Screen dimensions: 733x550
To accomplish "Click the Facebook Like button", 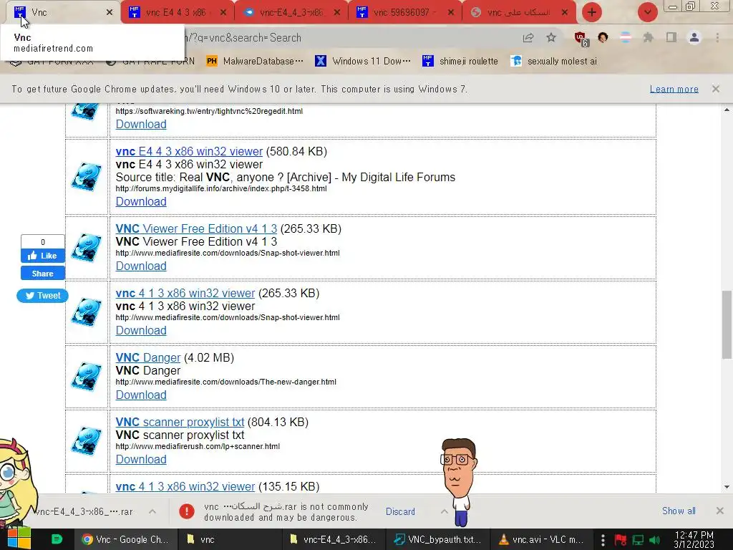I will pyautogui.click(x=42, y=256).
